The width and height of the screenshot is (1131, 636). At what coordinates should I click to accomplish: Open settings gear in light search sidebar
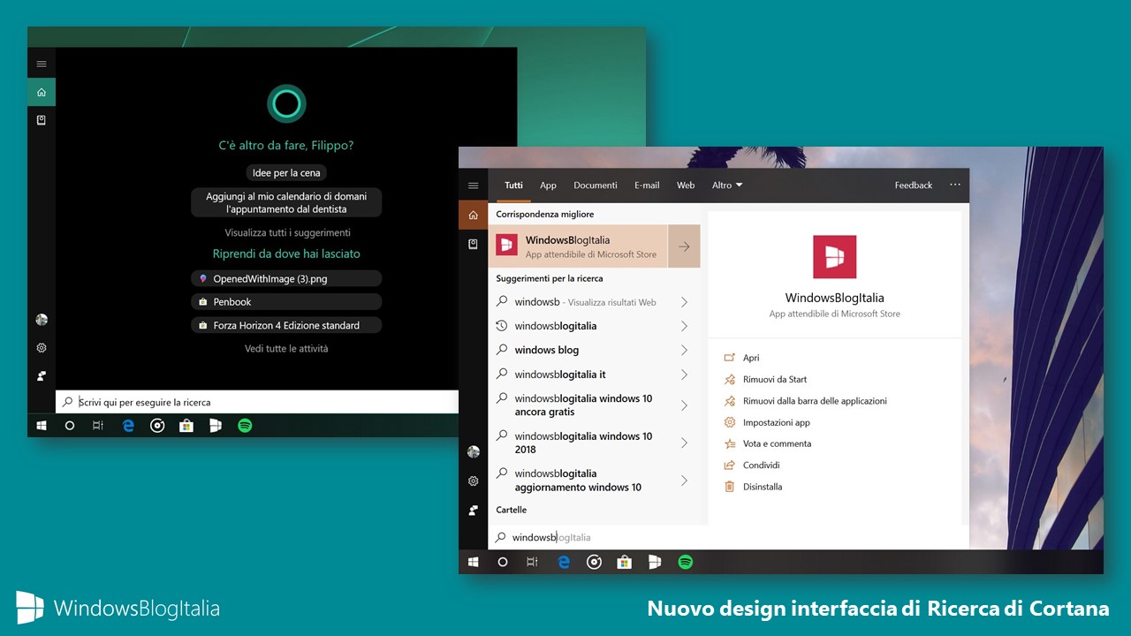point(474,481)
